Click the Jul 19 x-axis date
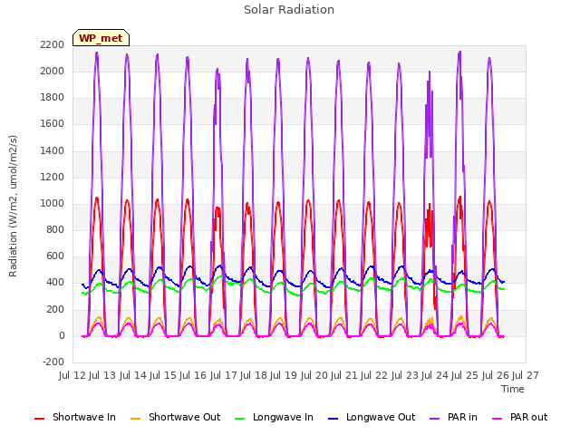 coord(284,375)
